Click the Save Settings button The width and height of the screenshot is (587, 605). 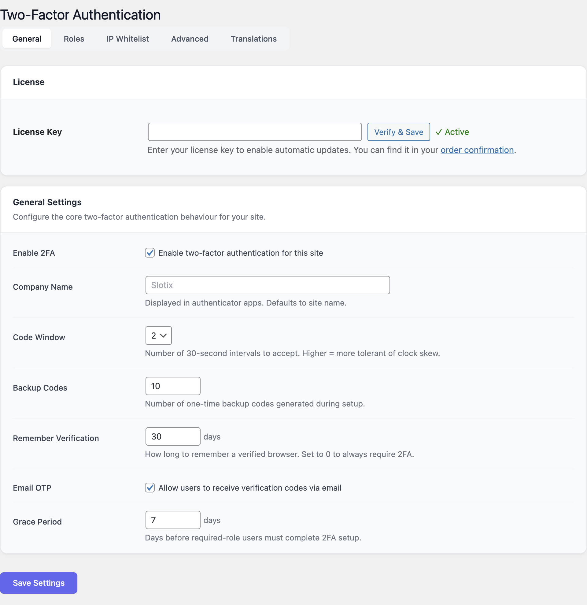coord(39,583)
